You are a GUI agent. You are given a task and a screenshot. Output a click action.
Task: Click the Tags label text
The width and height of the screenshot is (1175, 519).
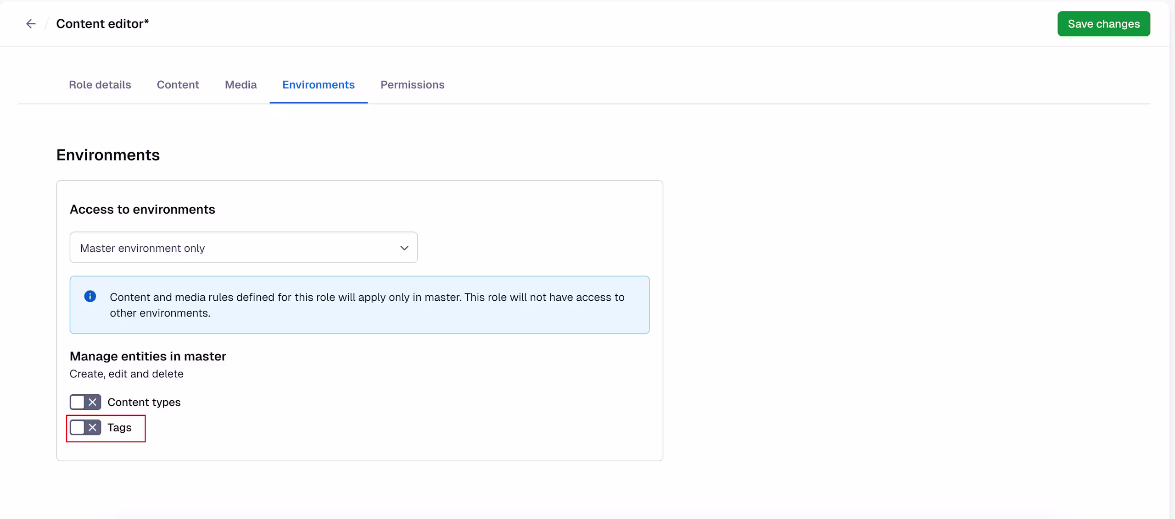tap(119, 427)
